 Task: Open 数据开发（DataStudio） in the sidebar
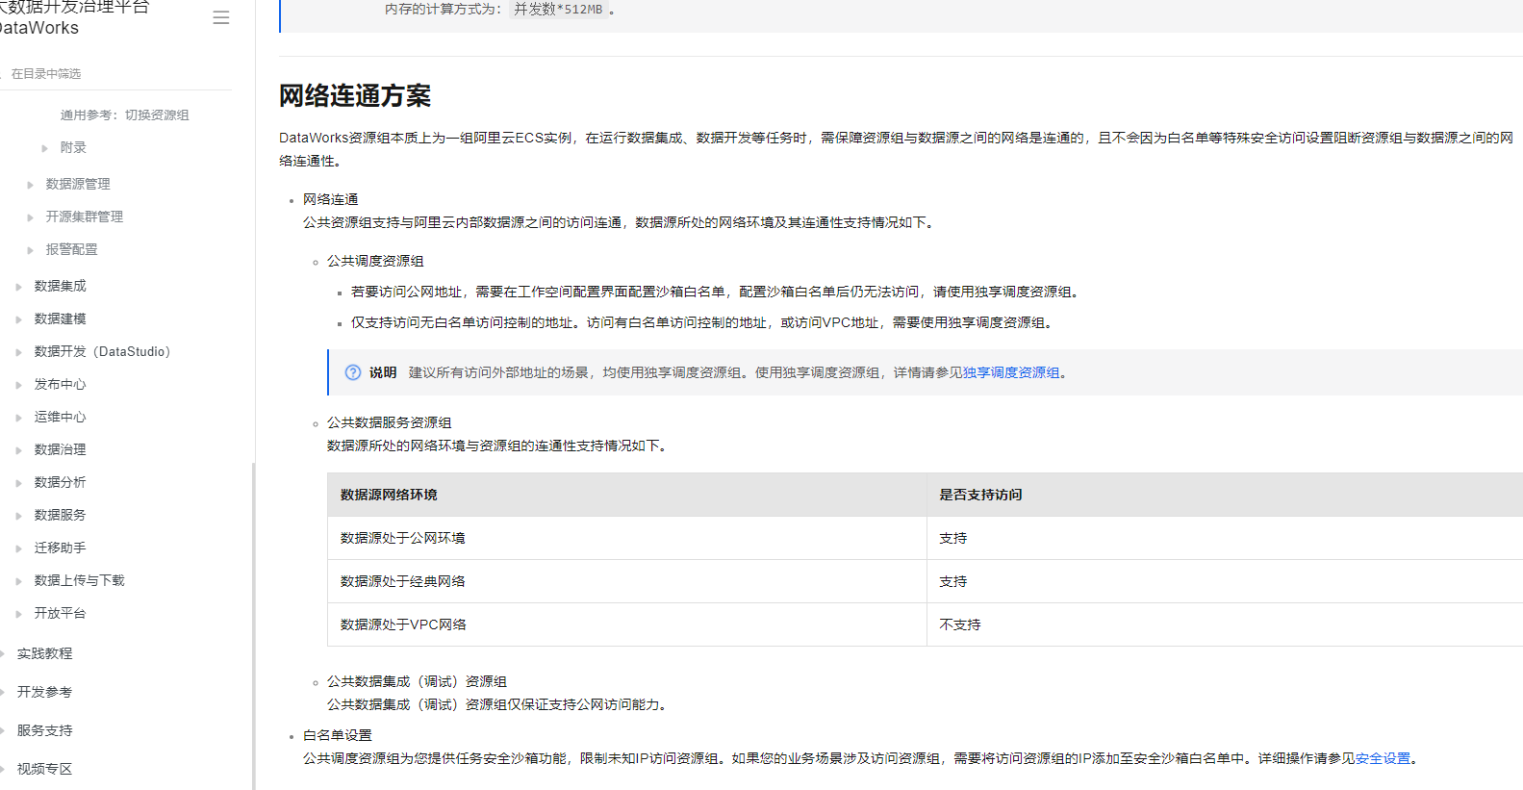click(x=103, y=351)
